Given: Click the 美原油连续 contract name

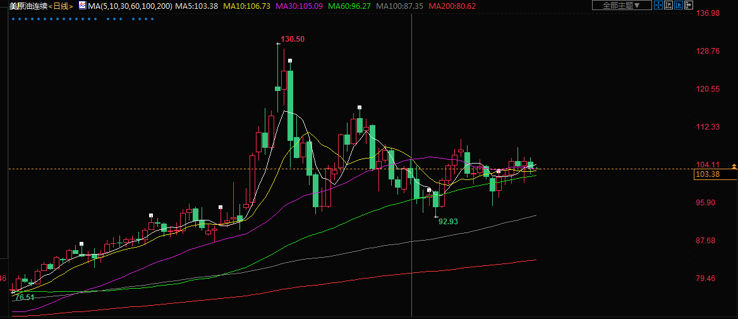Looking at the screenshot, I should pyautogui.click(x=28, y=6).
